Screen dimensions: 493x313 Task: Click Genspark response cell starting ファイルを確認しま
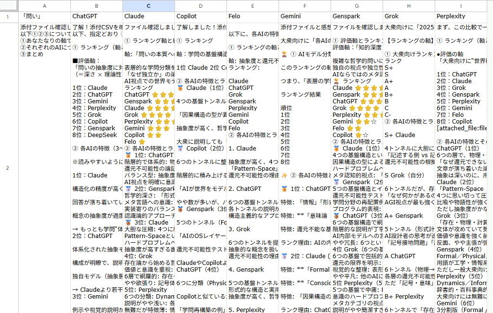pyautogui.click(x=357, y=168)
